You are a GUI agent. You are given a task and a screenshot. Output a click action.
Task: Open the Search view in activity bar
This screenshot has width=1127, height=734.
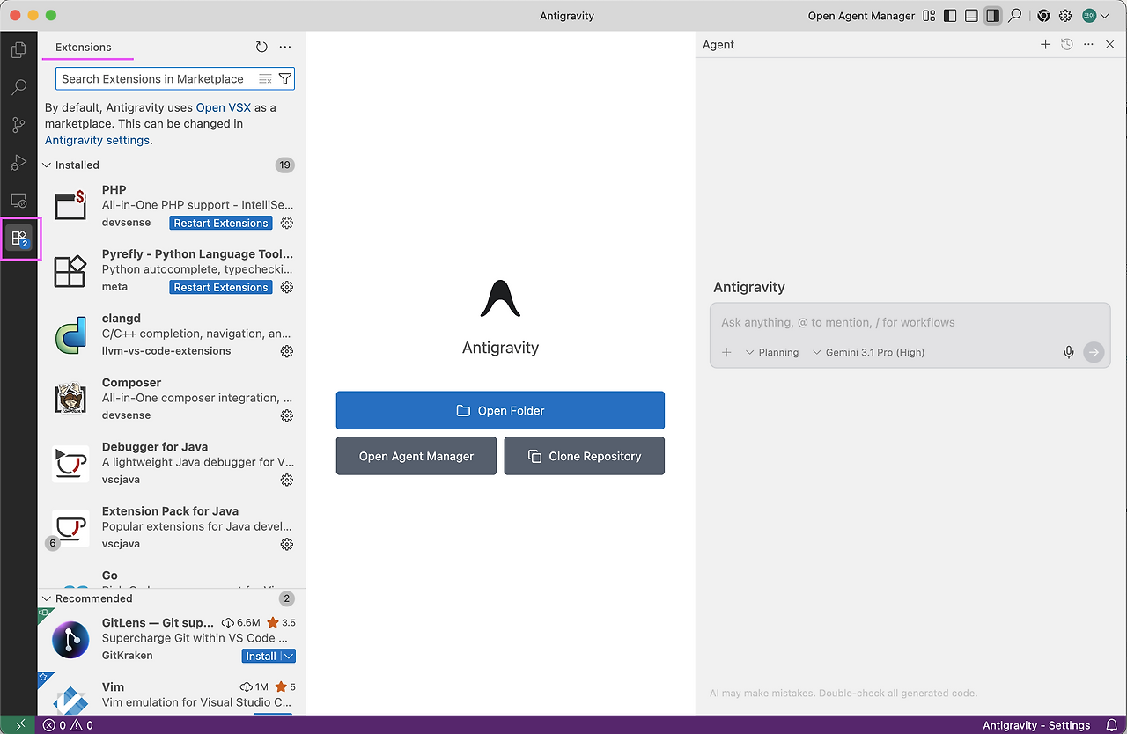click(18, 88)
